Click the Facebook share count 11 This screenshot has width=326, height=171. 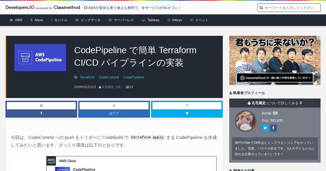[x=41, y=106]
